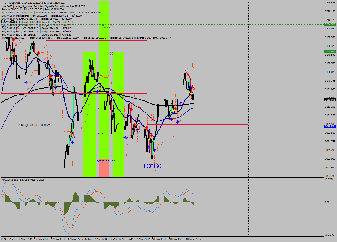Click the current price tag 3119.091
337x242 pixels.
pos(330,100)
